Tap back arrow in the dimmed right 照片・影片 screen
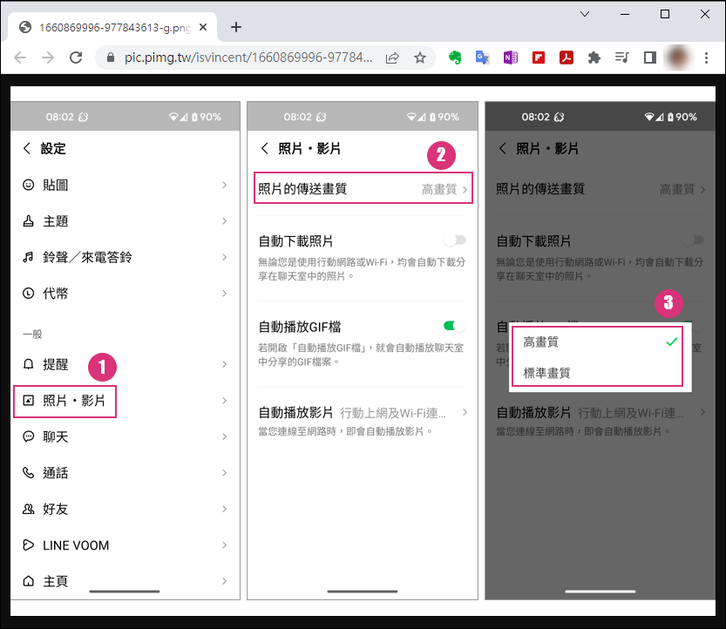The height and width of the screenshot is (629, 726). point(502,149)
